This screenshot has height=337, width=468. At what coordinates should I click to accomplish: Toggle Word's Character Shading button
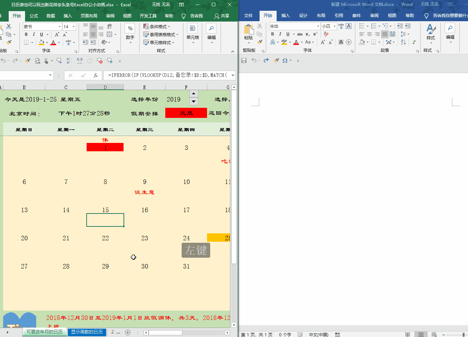(x=341, y=42)
